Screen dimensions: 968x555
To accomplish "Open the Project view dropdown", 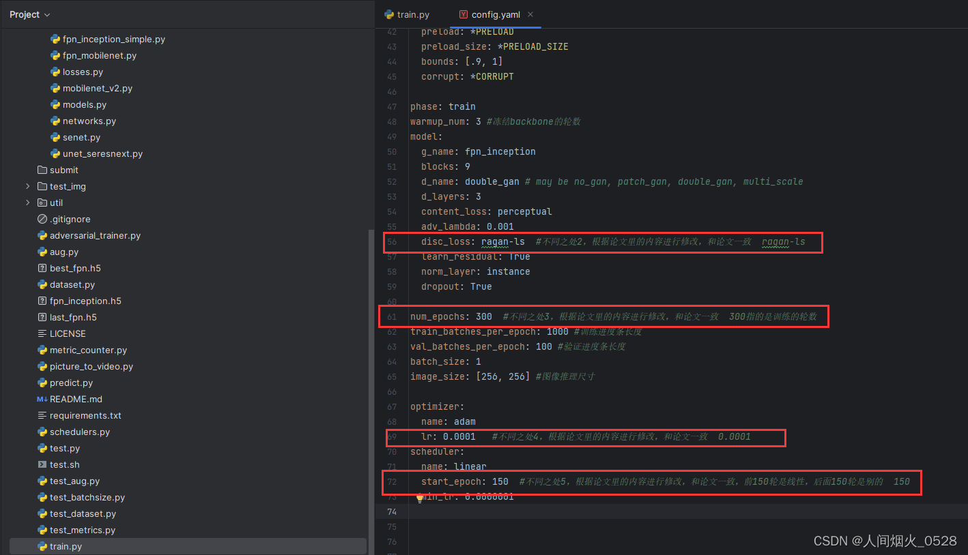I will 30,14.
